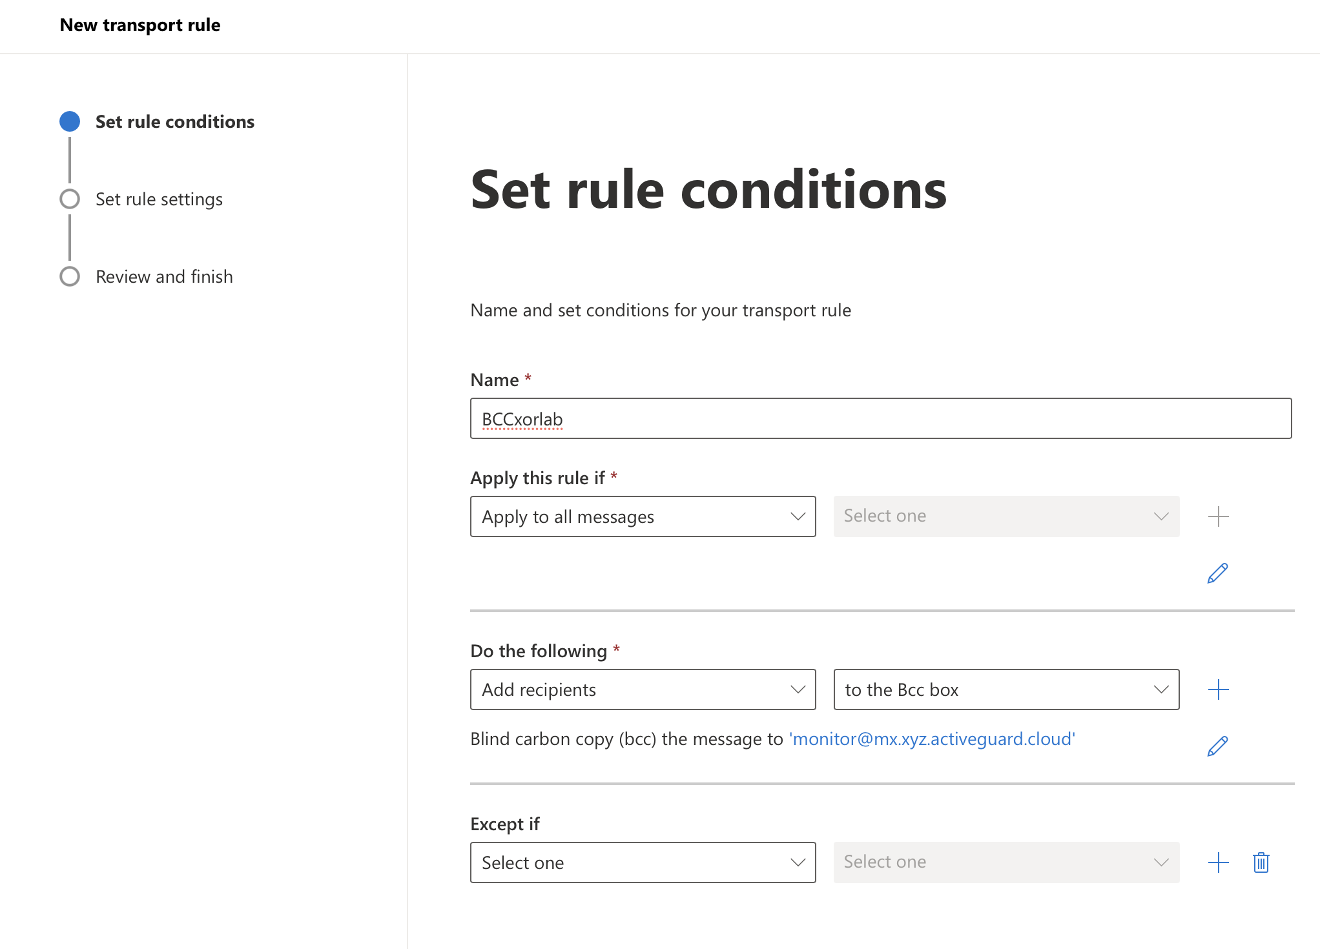Go to the 'Review and finish' step
This screenshot has width=1320, height=949.
click(164, 276)
